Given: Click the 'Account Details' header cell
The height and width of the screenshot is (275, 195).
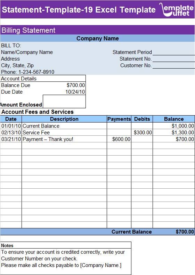Looking at the screenshot, I should click(43, 79).
